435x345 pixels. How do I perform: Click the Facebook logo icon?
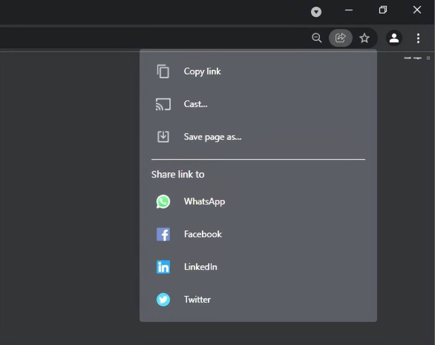[163, 234]
